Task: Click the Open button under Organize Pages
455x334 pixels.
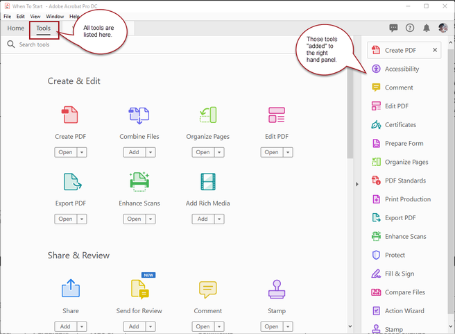Action: coord(203,152)
